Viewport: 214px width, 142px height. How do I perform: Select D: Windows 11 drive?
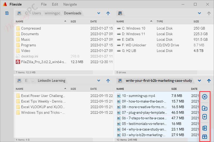[164, 34]
